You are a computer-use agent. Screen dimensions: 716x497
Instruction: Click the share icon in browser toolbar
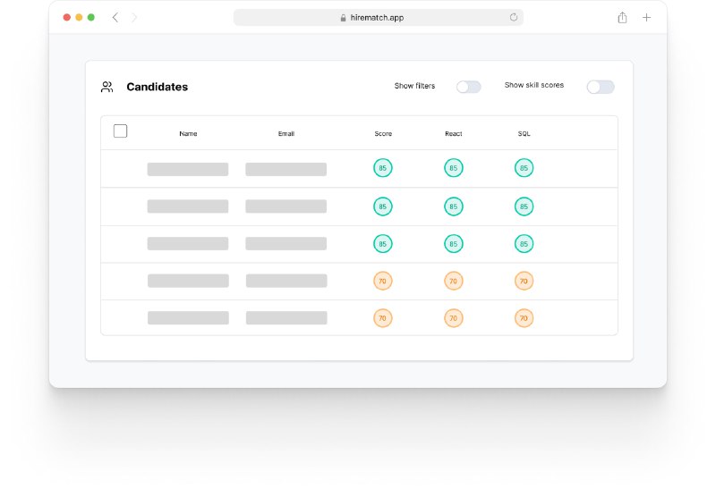622,17
